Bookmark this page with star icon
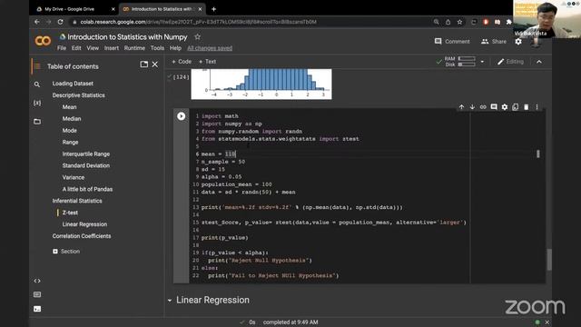Screen dimensions: 581x327 pos(459,22)
